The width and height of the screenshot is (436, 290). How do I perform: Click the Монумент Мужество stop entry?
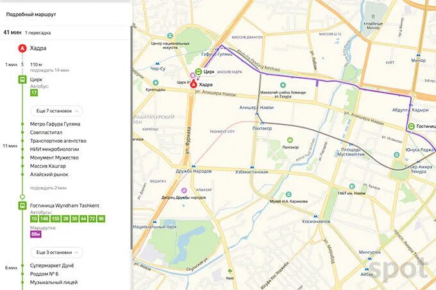pyautogui.click(x=55, y=157)
